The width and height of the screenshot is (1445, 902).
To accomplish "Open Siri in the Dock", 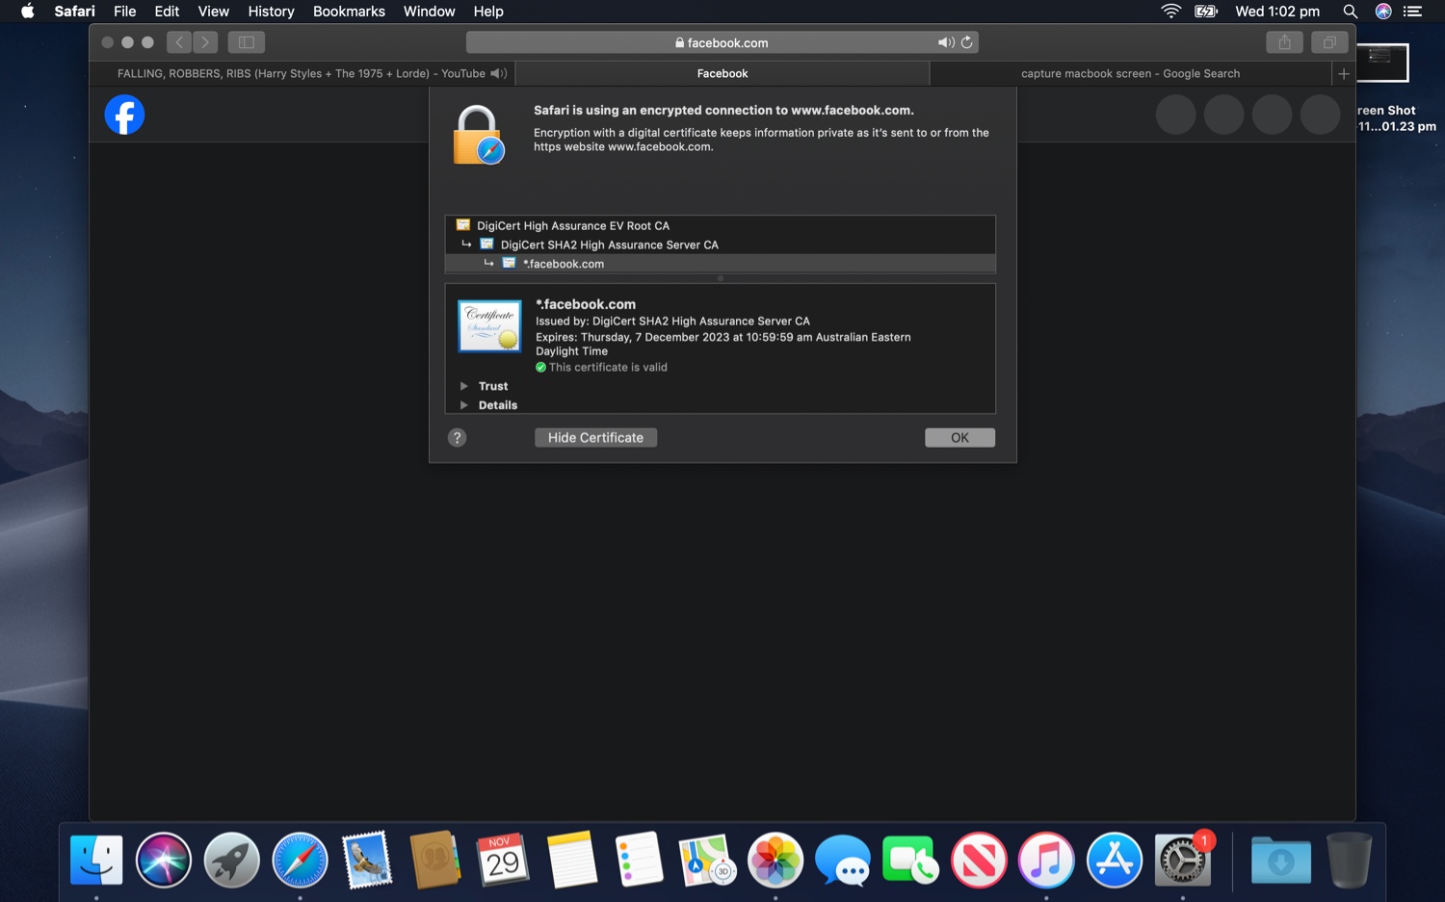I will 164,860.
